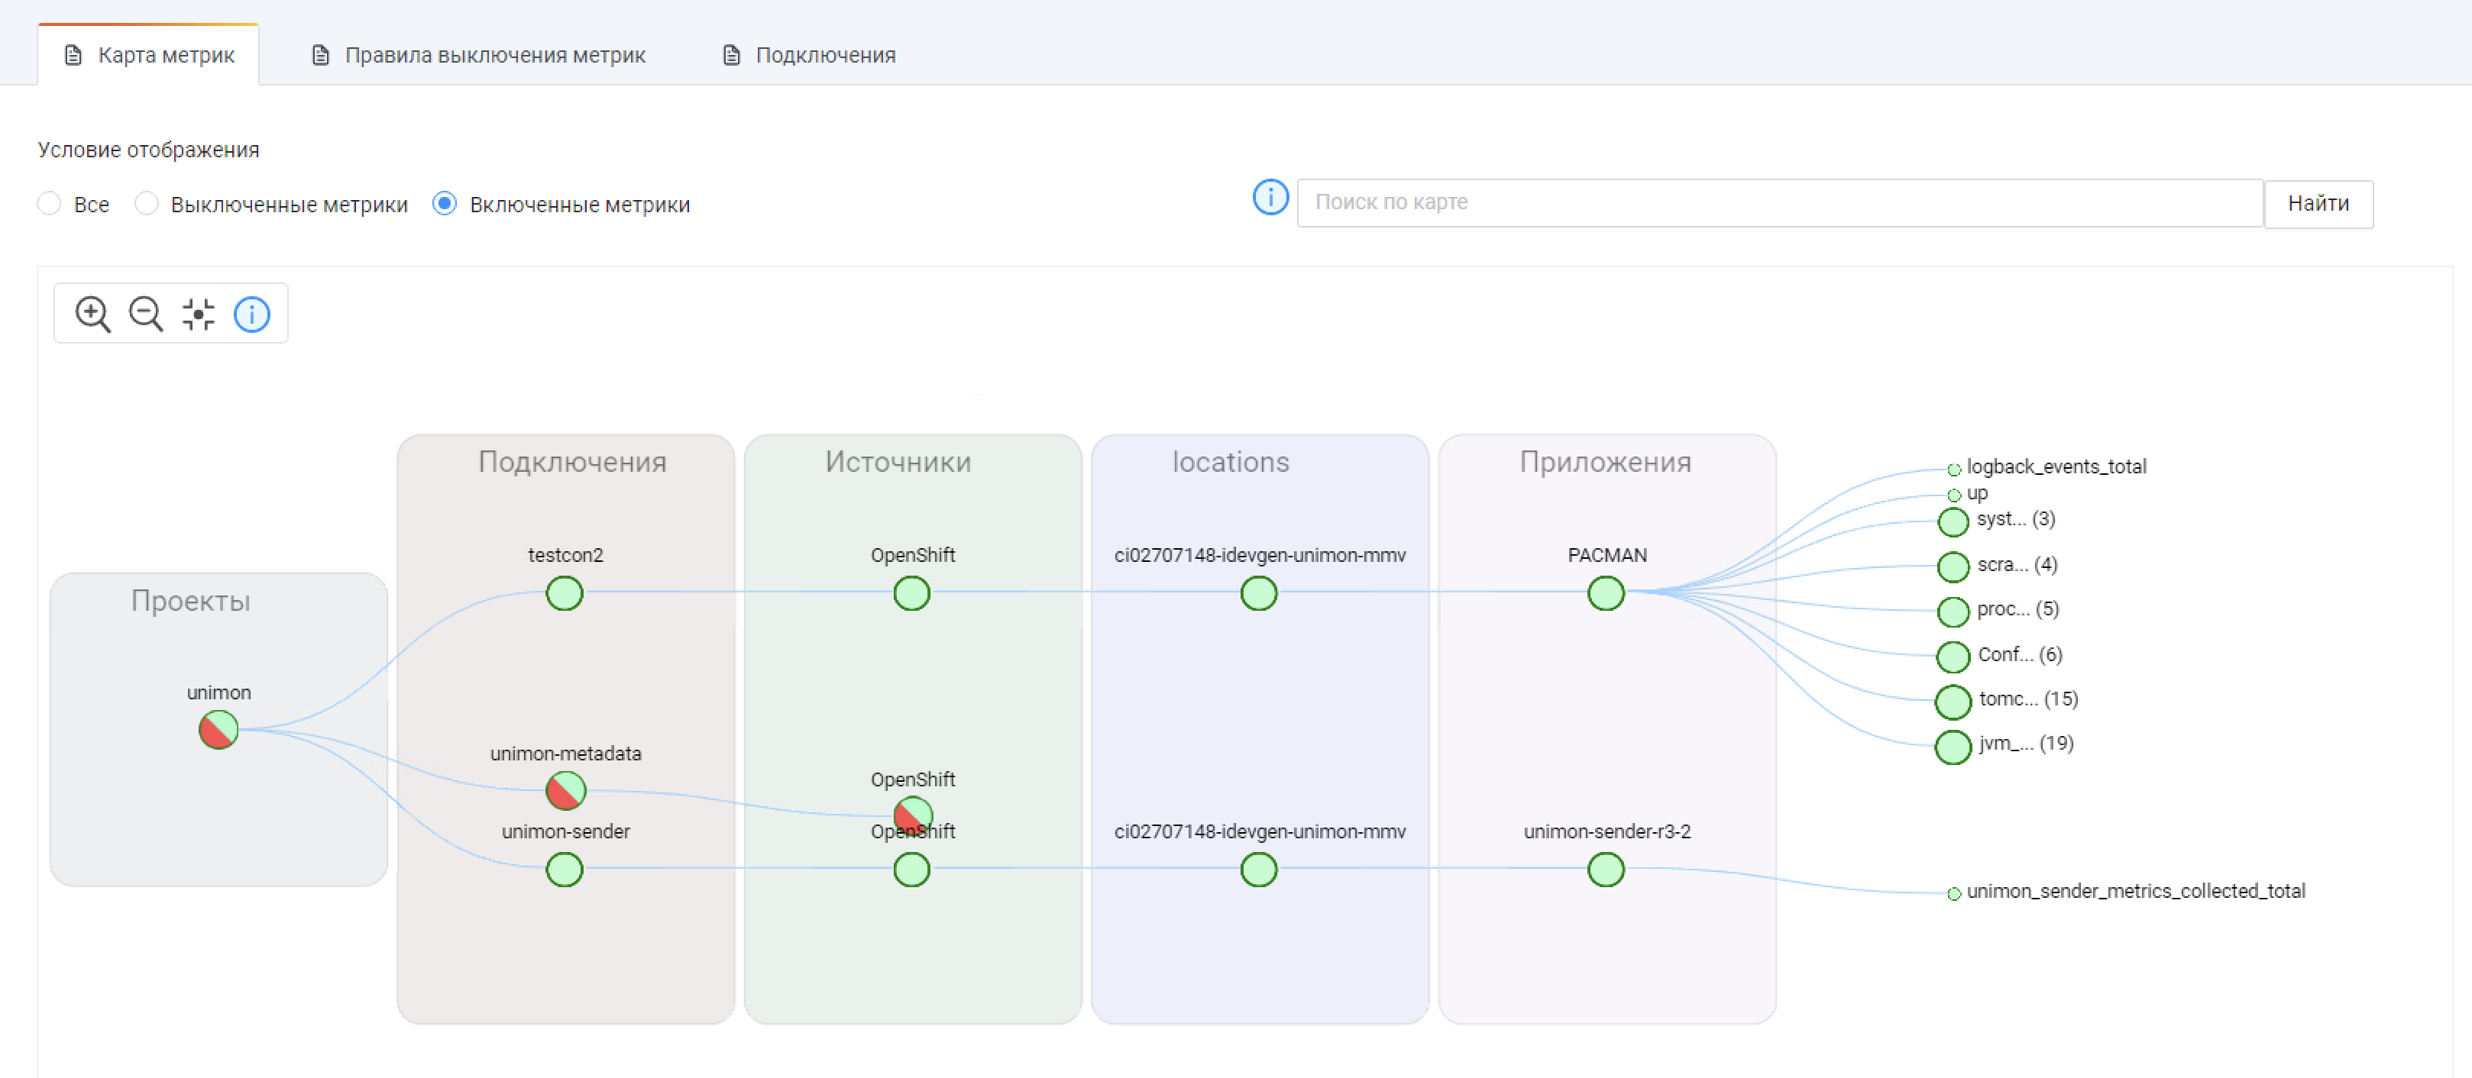2472x1078 pixels.
Task: Click the unimon-metadata connection node
Action: pyautogui.click(x=565, y=790)
